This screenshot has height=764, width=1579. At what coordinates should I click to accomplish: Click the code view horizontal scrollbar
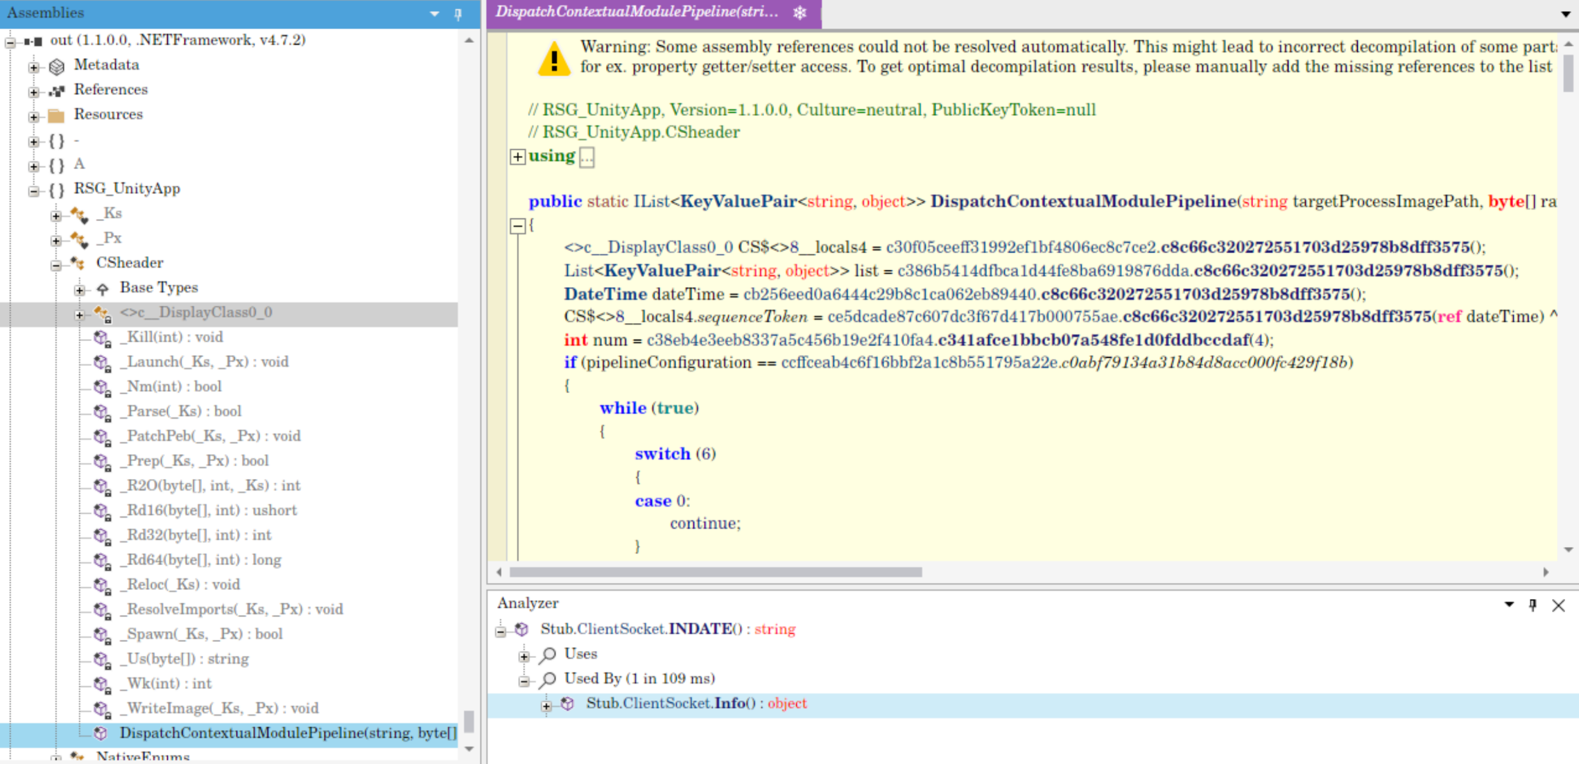(716, 573)
